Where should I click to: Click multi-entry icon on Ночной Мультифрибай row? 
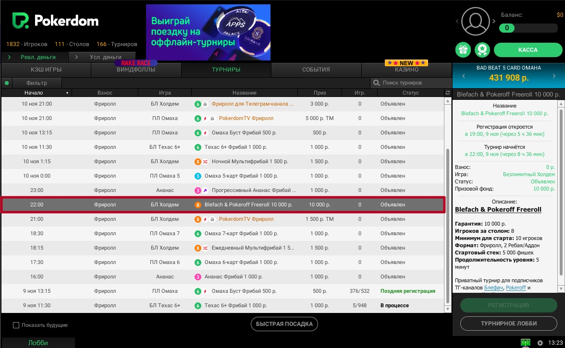click(205, 162)
